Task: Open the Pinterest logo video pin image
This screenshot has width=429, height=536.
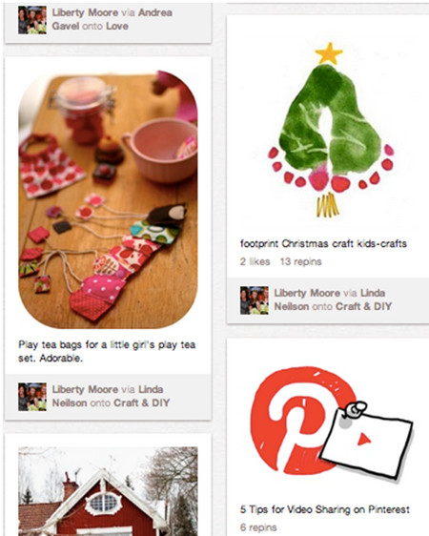Action: click(328, 423)
